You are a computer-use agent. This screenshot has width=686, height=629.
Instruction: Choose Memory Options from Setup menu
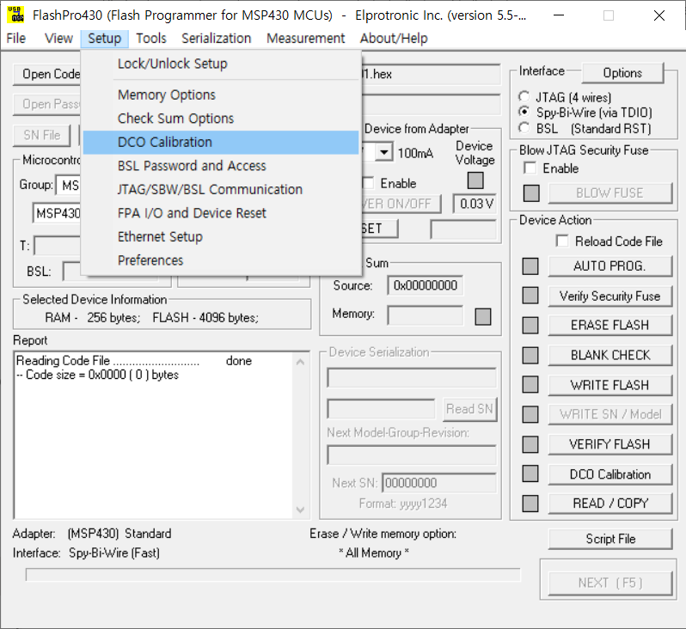pos(221,95)
